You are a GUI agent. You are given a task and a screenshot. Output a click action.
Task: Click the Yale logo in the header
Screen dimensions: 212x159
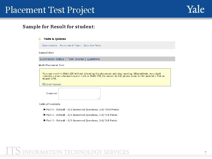(196, 9)
